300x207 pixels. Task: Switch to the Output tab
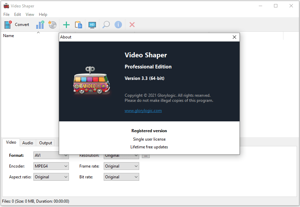click(x=46, y=143)
